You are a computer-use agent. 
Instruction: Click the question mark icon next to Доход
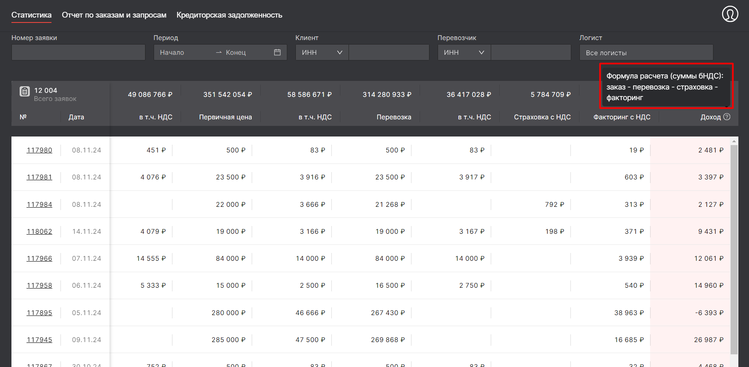pyautogui.click(x=727, y=117)
